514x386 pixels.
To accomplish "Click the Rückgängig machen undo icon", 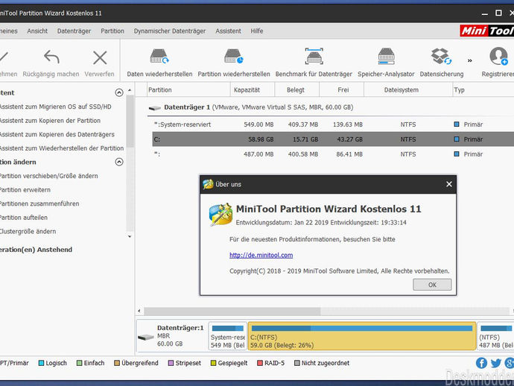I will coord(51,57).
